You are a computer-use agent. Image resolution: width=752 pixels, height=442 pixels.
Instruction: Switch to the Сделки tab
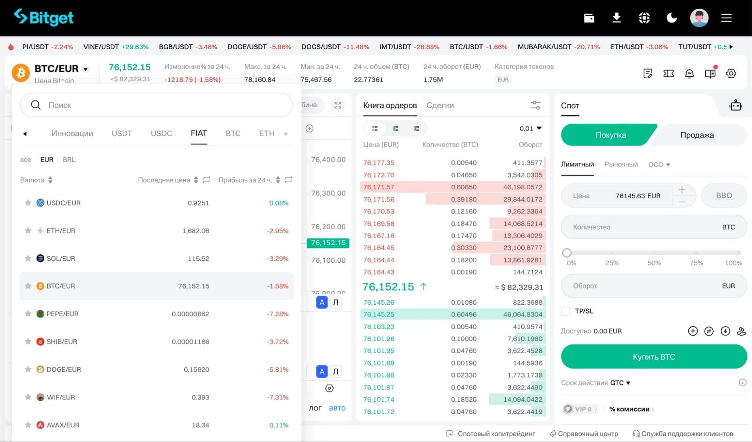[x=440, y=105]
